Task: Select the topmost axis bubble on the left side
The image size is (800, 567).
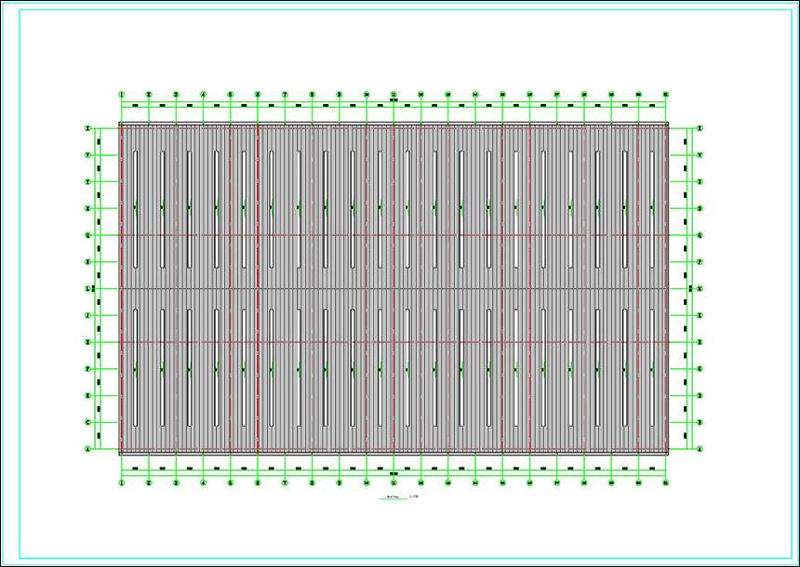Action: pos(87,128)
